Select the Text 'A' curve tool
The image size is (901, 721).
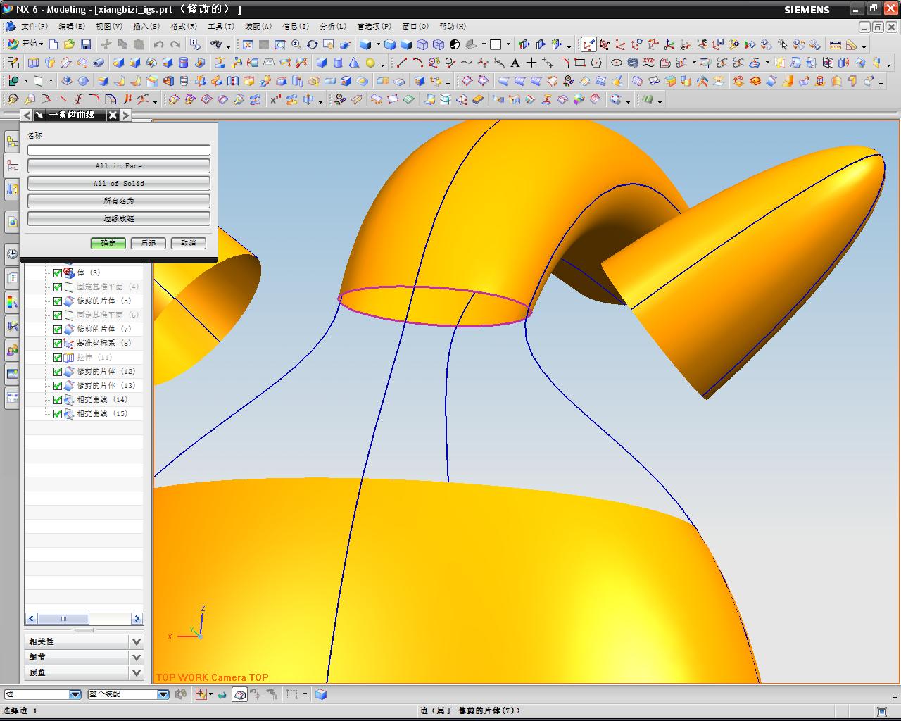pos(515,63)
